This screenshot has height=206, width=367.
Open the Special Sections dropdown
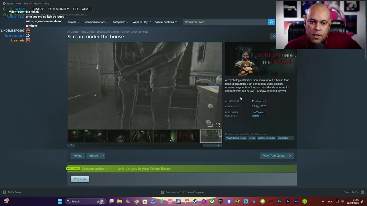166,22
